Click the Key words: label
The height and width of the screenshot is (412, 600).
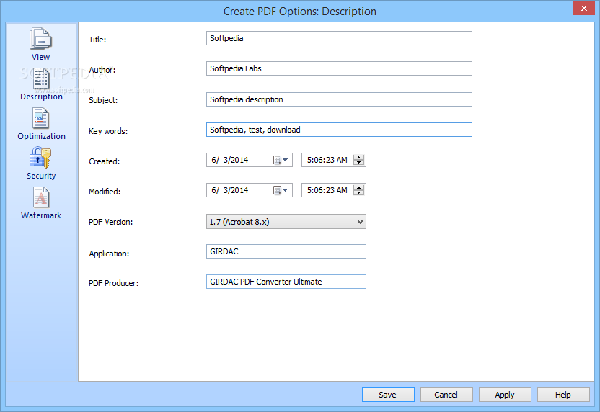108,131
